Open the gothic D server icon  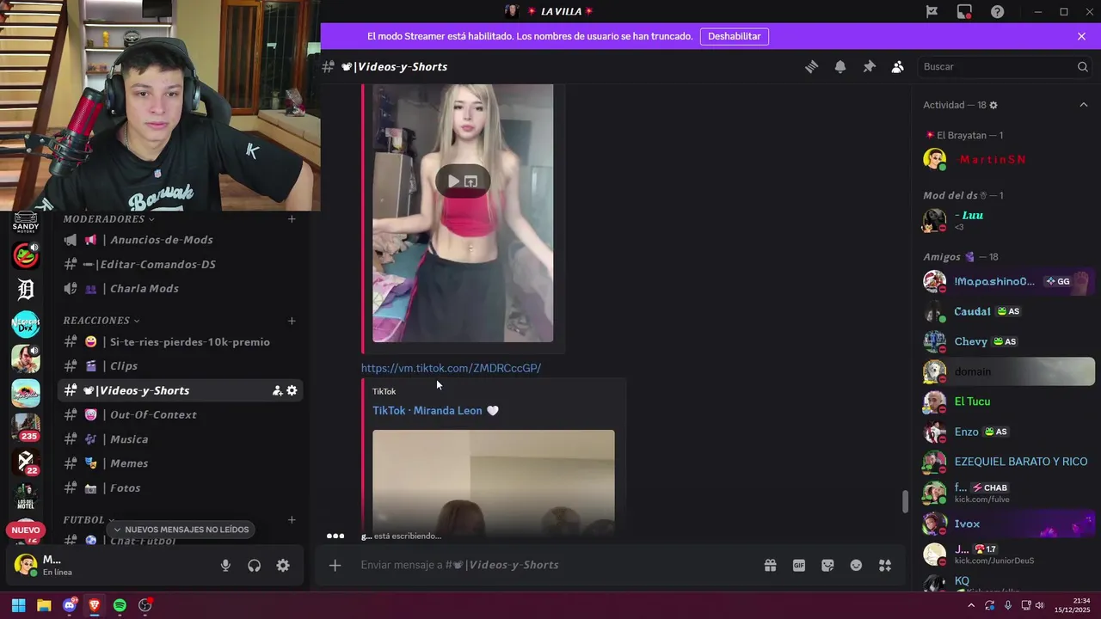click(x=26, y=290)
